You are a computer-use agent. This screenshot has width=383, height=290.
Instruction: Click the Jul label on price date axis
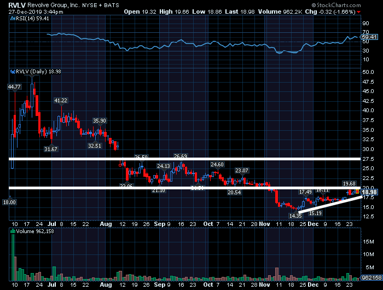click(x=52, y=224)
